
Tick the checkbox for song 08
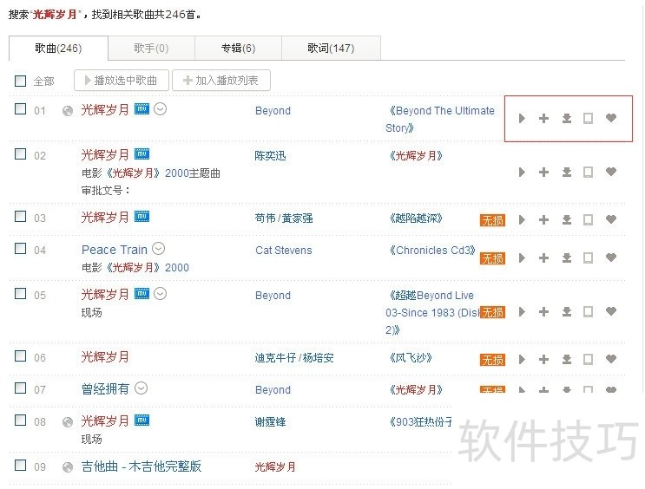click(20, 421)
